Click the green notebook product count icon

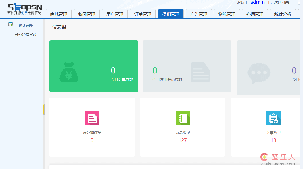tap(183, 118)
